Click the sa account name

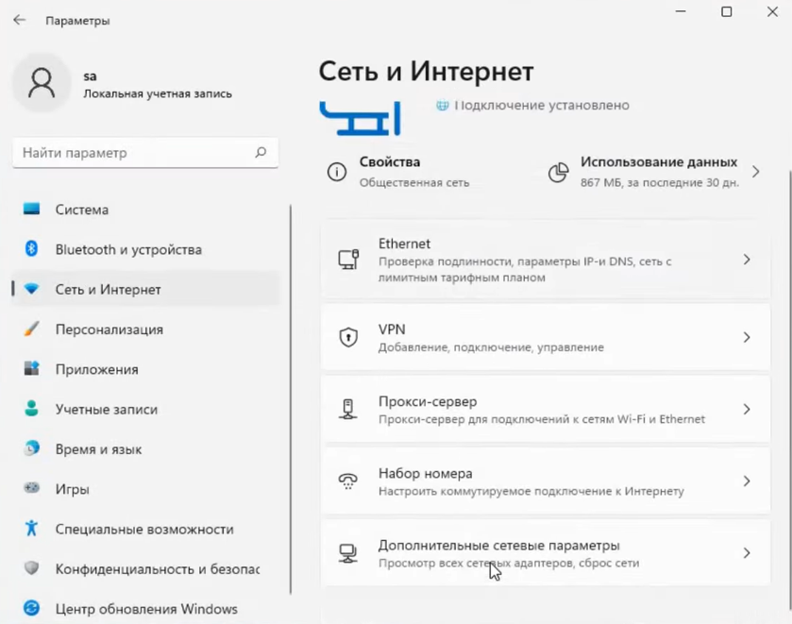90,76
